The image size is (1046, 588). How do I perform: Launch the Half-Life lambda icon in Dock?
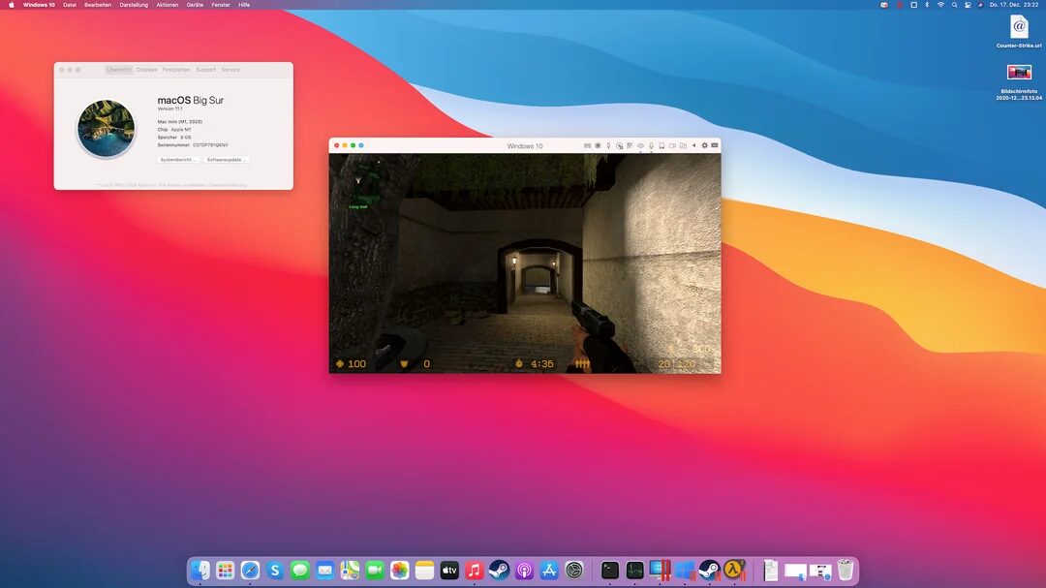(734, 571)
